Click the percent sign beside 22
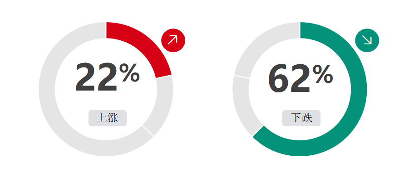Image resolution: width=414 pixels, height=187 pixels. [x=129, y=73]
